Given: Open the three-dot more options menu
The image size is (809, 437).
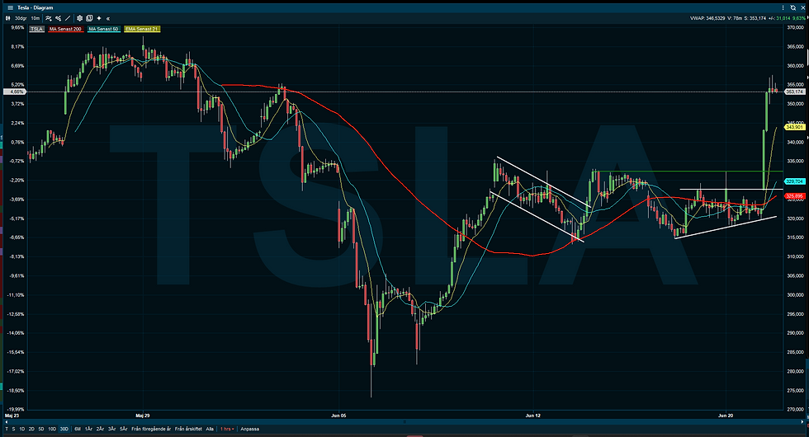Looking at the screenshot, I should [x=783, y=7].
